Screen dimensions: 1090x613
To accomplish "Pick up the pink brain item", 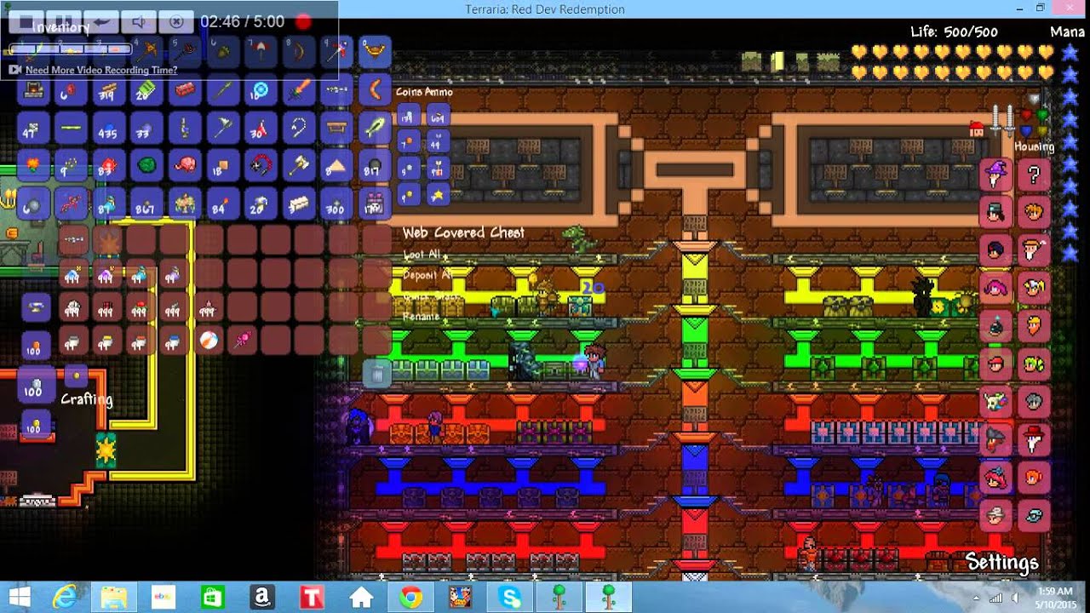I will [x=186, y=165].
